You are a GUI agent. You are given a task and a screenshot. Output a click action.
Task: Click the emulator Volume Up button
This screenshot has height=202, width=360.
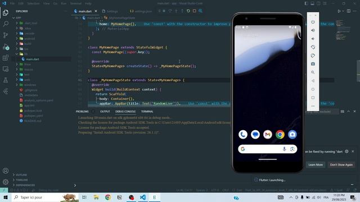313,30
